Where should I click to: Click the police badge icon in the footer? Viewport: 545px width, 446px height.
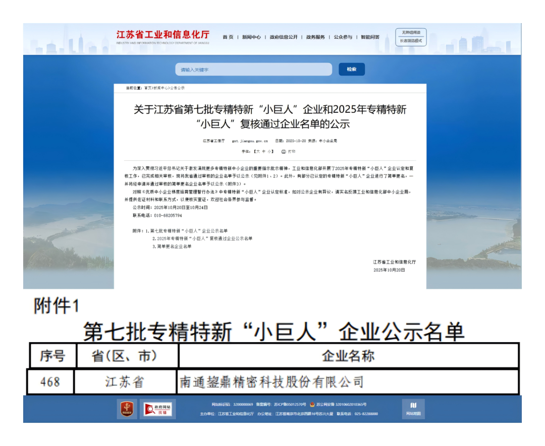(312, 404)
